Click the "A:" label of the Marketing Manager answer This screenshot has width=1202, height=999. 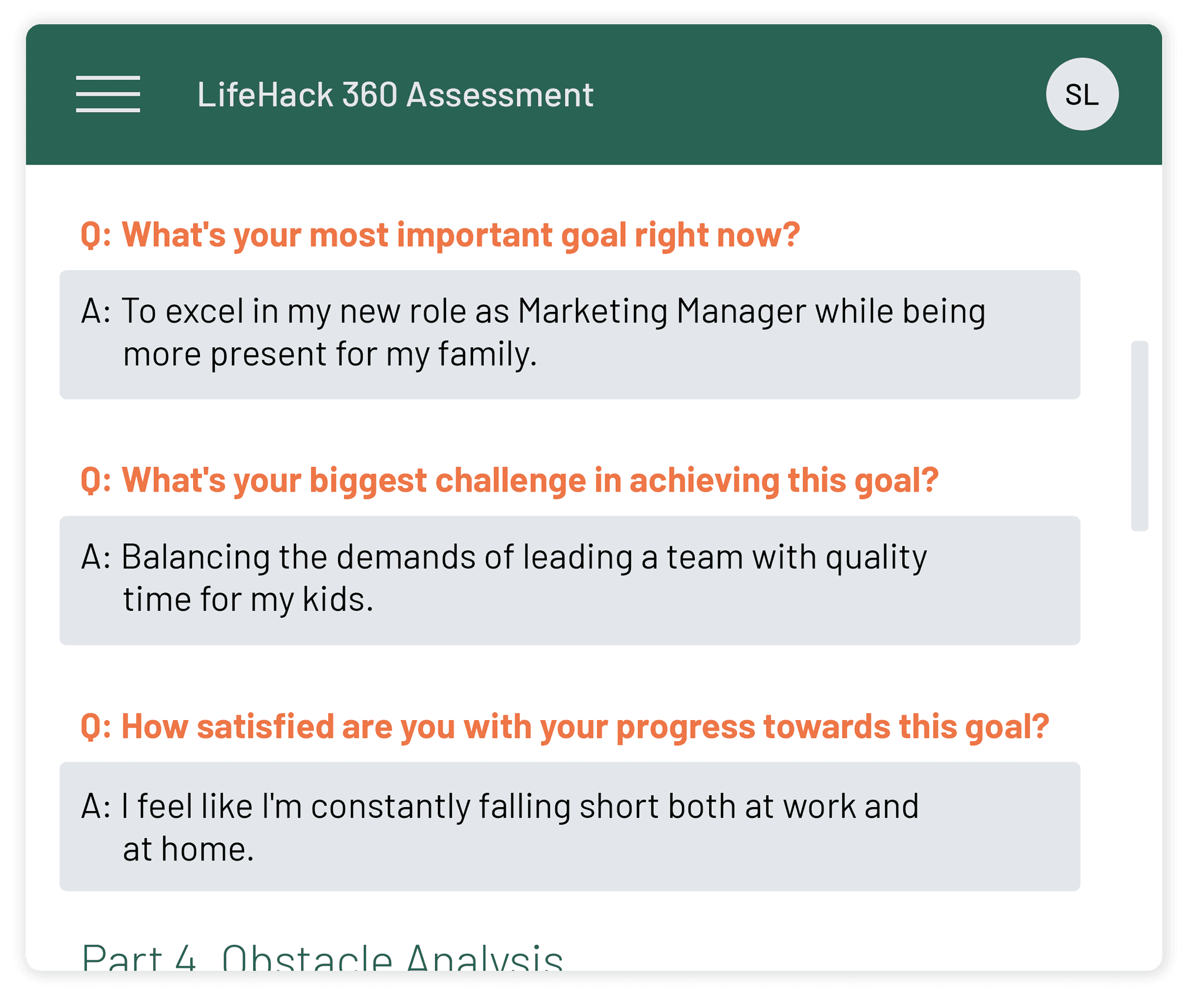point(96,311)
